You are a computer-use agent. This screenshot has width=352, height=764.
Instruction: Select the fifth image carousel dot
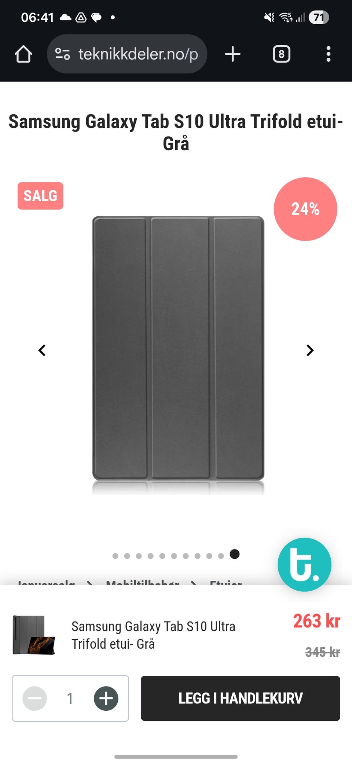(162, 556)
